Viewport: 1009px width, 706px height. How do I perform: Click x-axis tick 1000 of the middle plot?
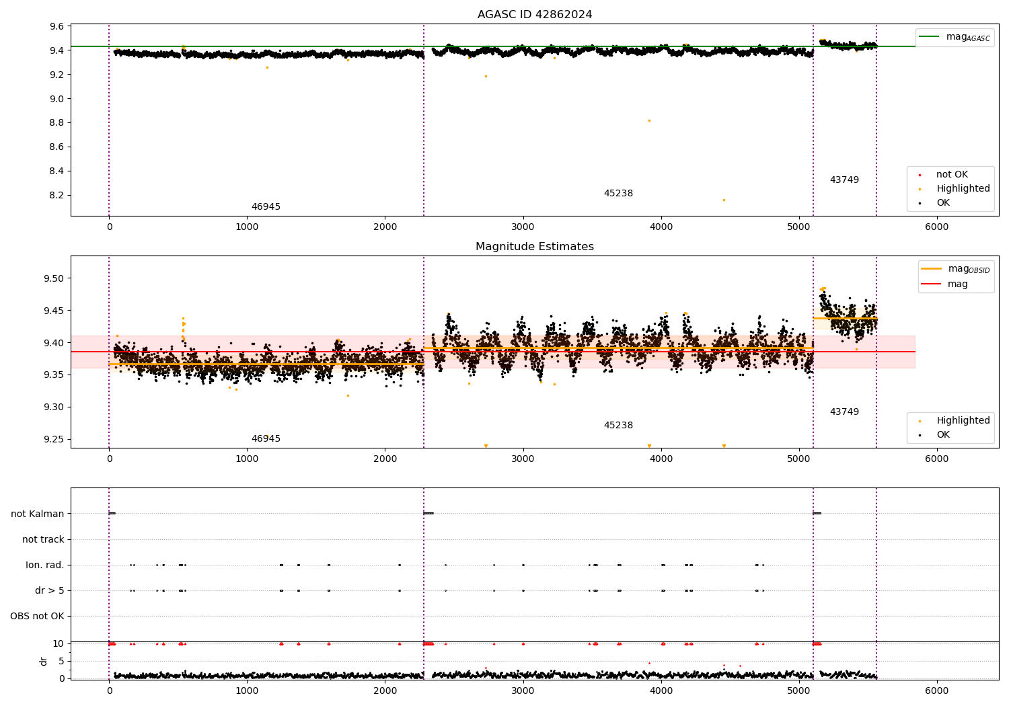(x=247, y=459)
